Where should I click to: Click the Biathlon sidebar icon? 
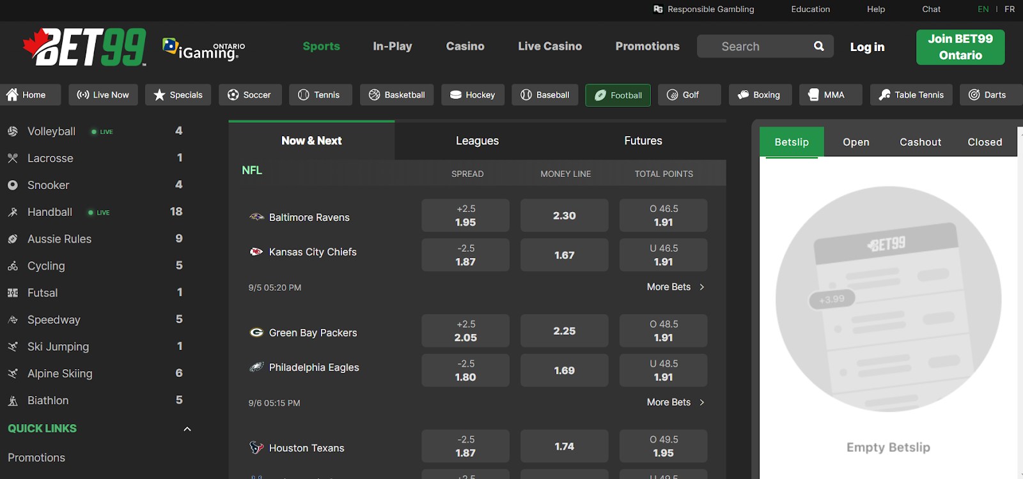(x=13, y=400)
